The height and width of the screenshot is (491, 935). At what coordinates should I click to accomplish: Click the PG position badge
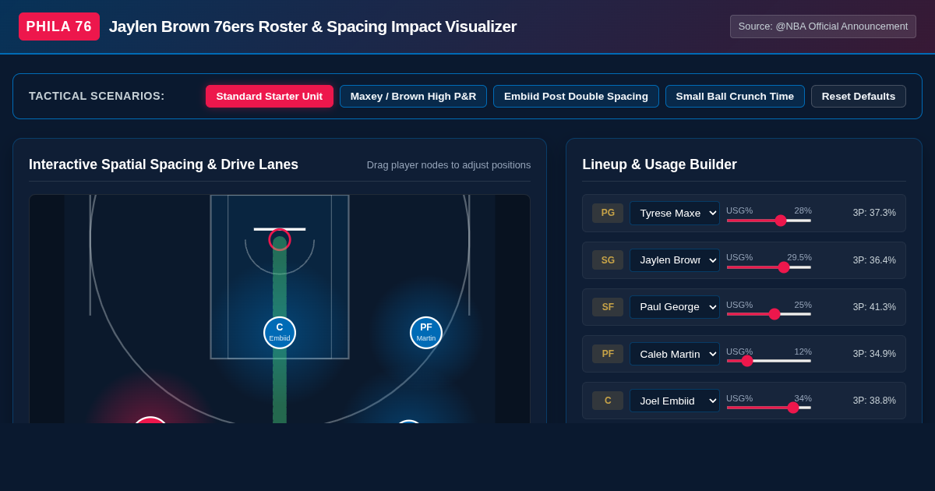tap(608, 213)
